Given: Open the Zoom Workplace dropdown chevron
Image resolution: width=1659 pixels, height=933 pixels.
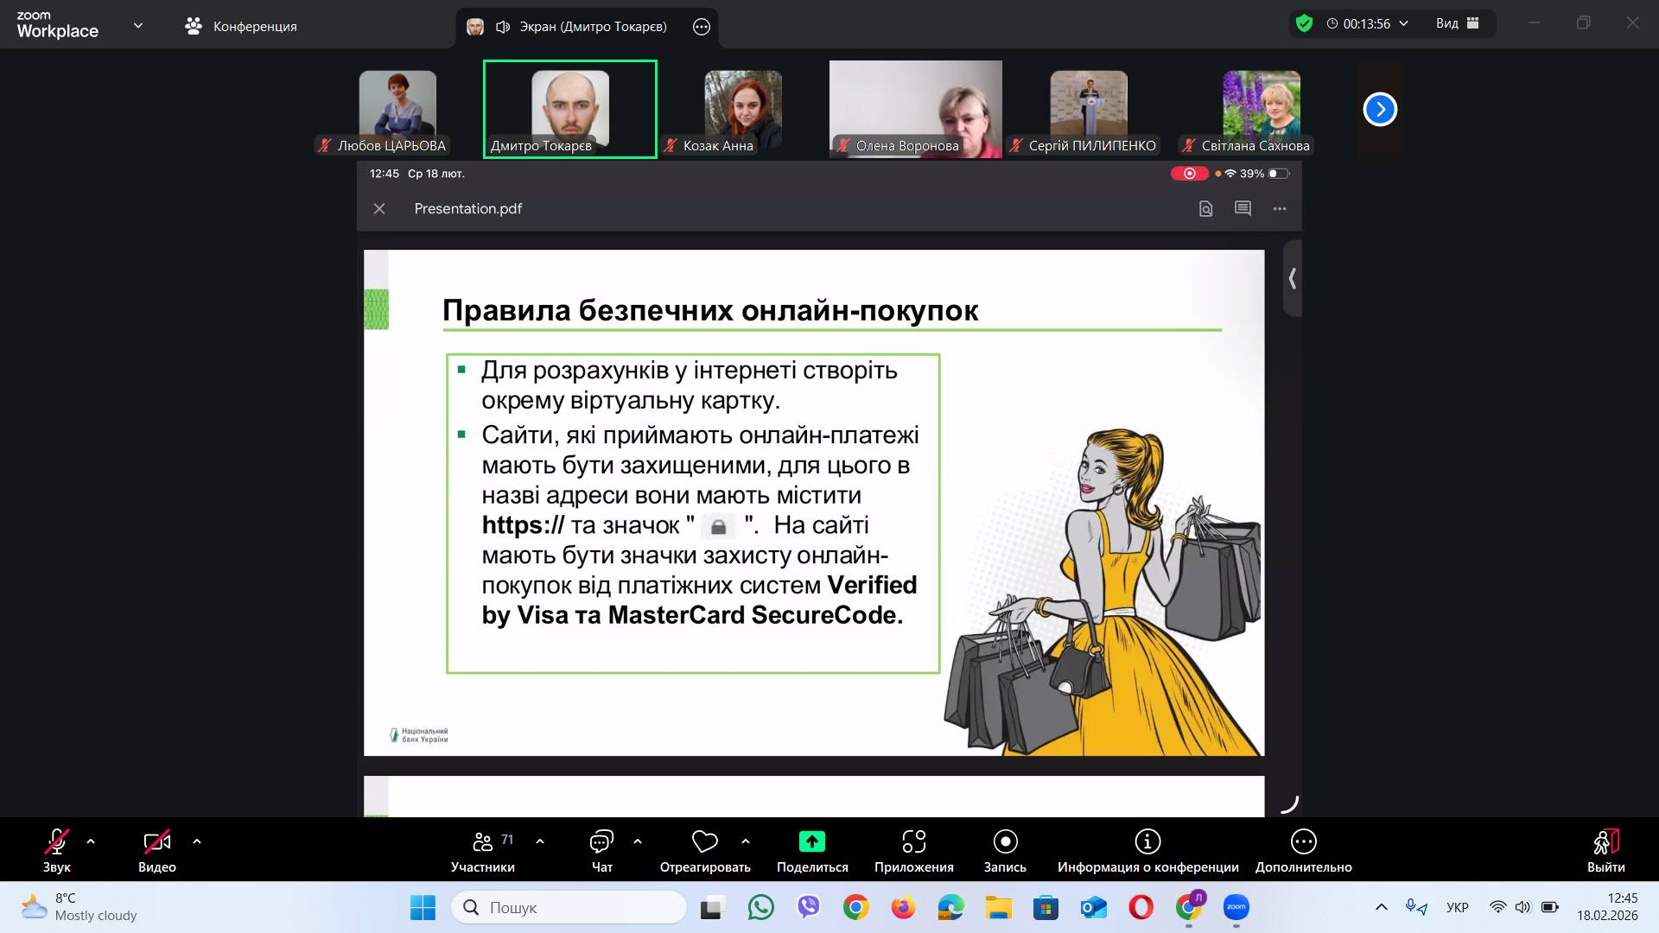Looking at the screenshot, I should (138, 26).
